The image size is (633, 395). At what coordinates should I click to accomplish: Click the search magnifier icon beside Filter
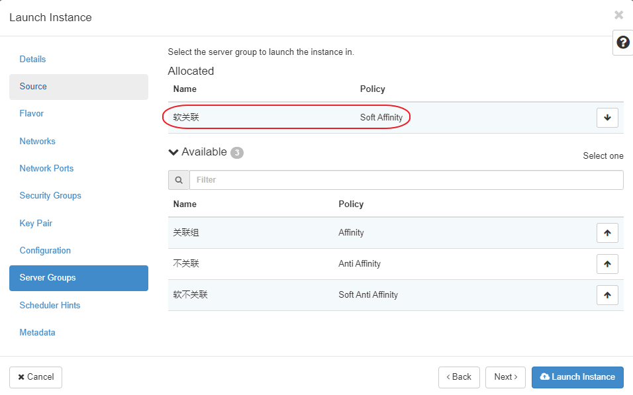point(179,180)
